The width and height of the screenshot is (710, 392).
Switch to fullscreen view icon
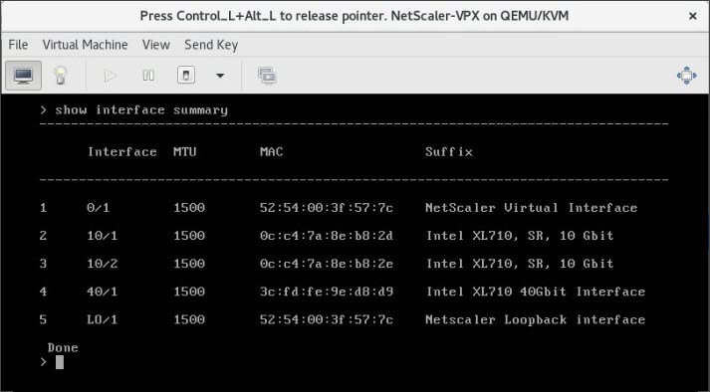[687, 76]
